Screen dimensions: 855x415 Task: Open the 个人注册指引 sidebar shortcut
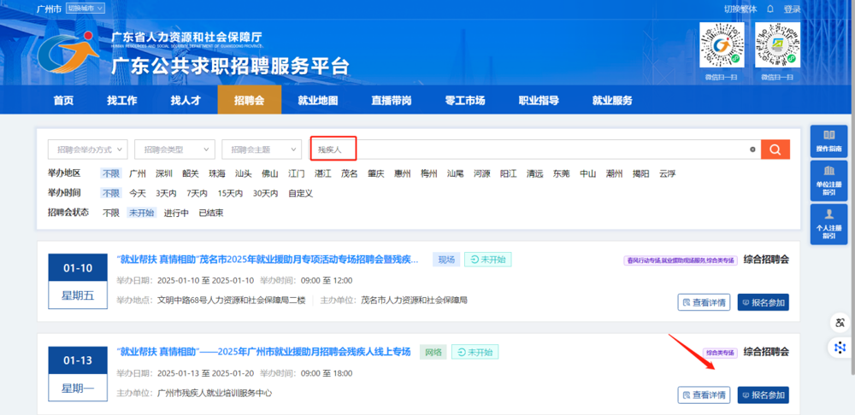pyautogui.click(x=828, y=222)
